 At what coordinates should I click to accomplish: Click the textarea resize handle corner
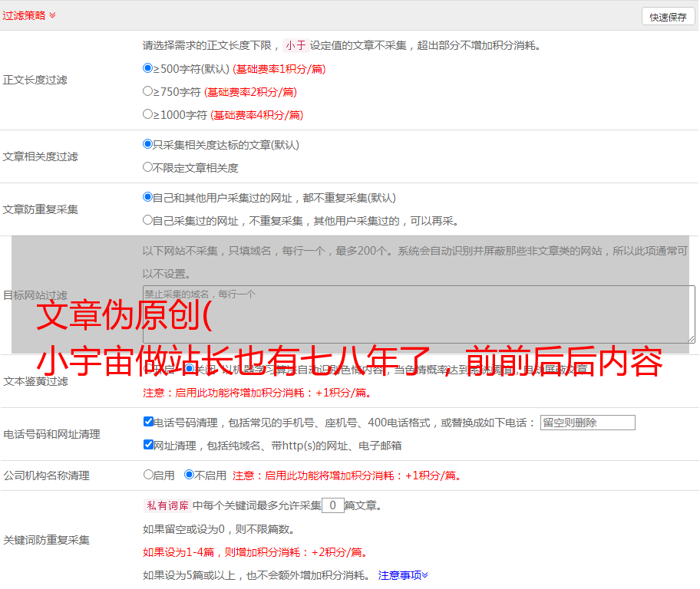[x=691, y=338]
